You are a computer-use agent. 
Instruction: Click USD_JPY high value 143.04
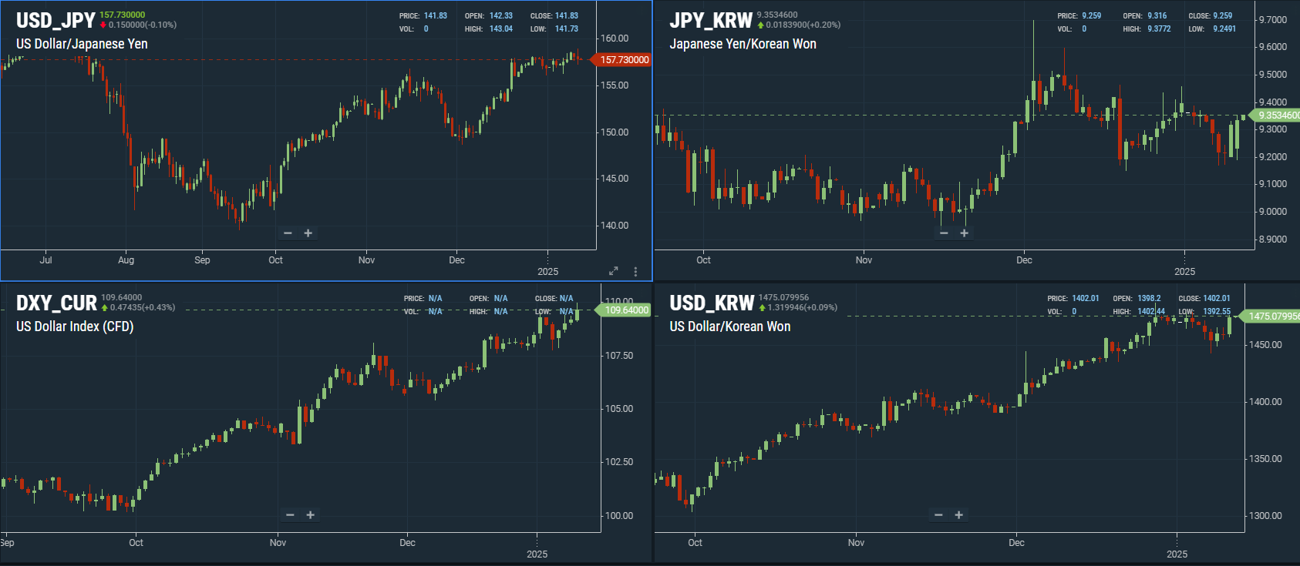501,28
